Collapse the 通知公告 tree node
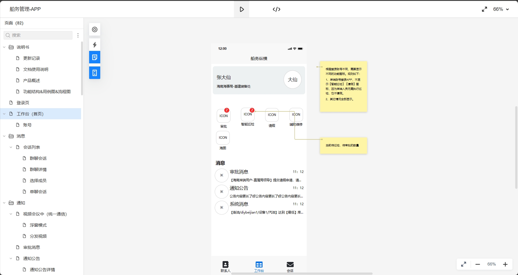 [x=11, y=259]
